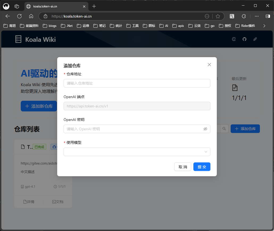Viewport: 274px width, 231px height.
Task: Focus the OpenAI 密钥 input field
Action: (133, 129)
